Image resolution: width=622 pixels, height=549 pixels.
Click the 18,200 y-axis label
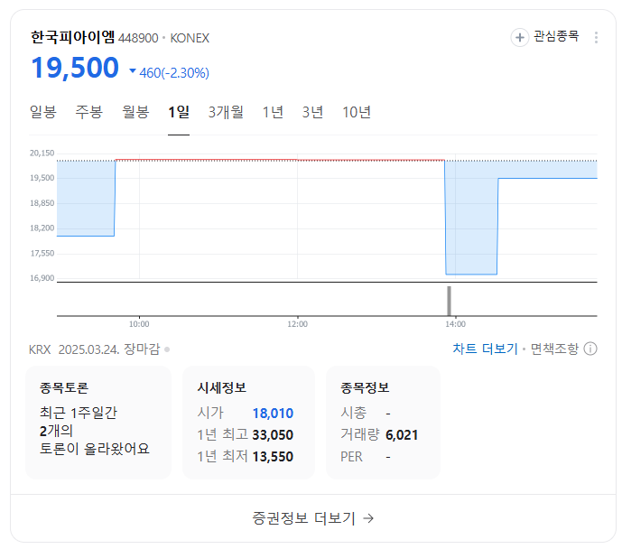coord(42,228)
